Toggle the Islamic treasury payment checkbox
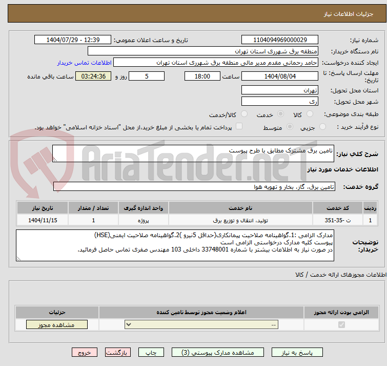 click(x=239, y=126)
